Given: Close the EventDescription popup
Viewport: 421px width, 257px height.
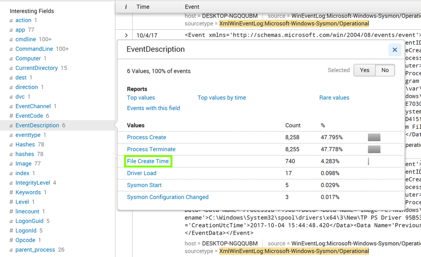Looking at the screenshot, I should click(x=395, y=50).
